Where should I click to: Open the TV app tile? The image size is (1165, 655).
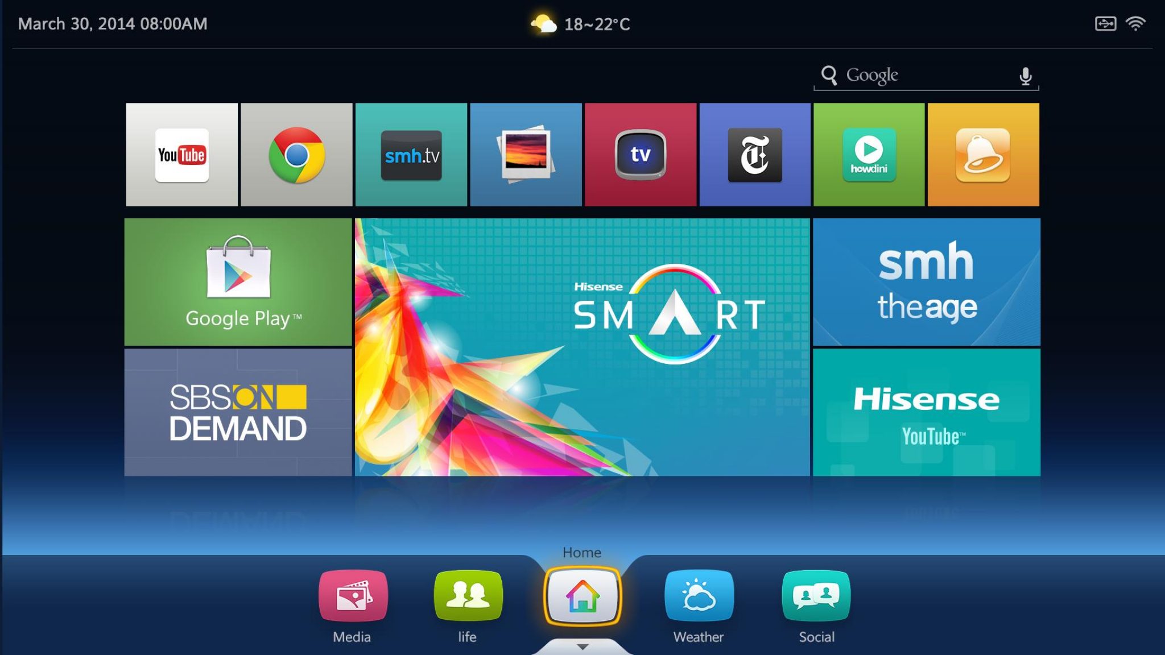640,154
